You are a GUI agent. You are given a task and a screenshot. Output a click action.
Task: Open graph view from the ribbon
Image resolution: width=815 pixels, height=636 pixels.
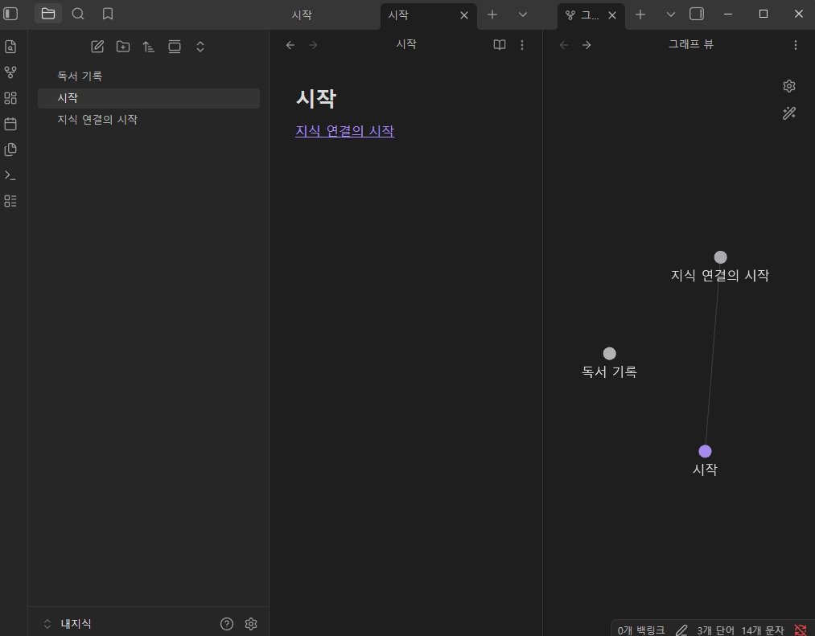point(10,72)
